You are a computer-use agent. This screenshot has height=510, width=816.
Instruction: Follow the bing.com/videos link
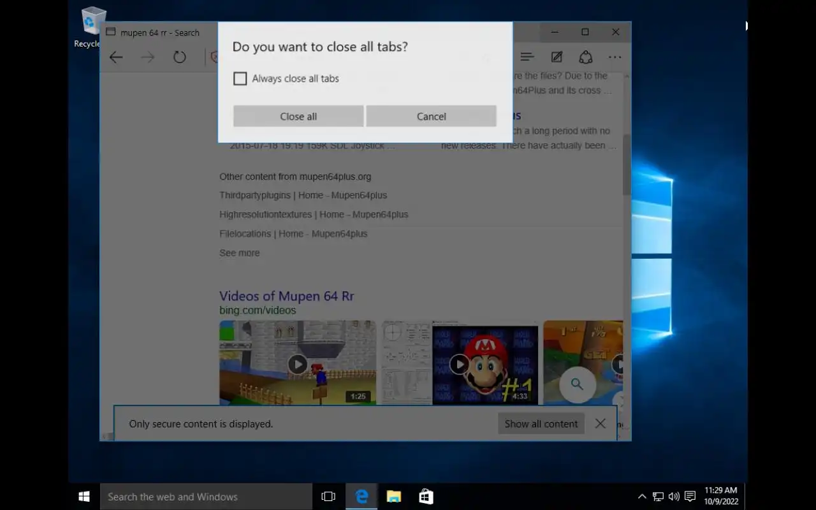click(x=258, y=310)
